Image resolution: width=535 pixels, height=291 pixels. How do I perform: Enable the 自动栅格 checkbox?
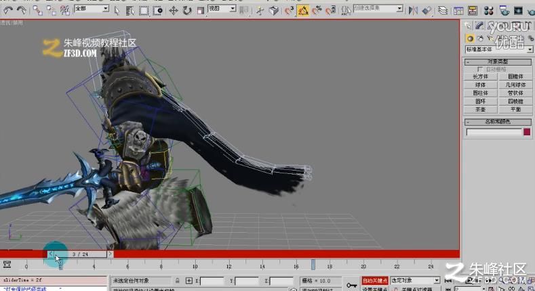[480, 69]
